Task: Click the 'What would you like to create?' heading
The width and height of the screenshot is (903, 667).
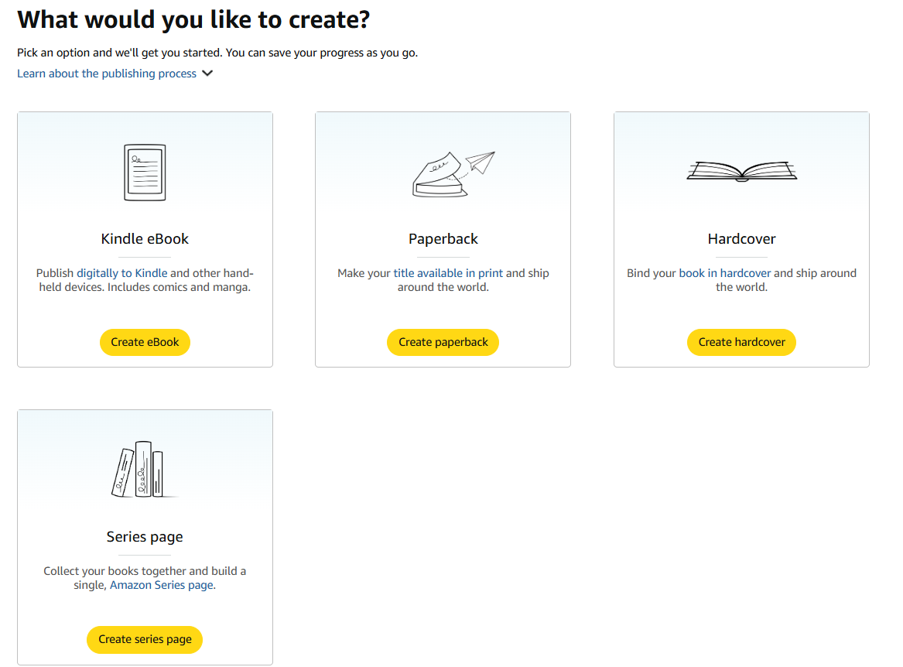Action: [193, 19]
